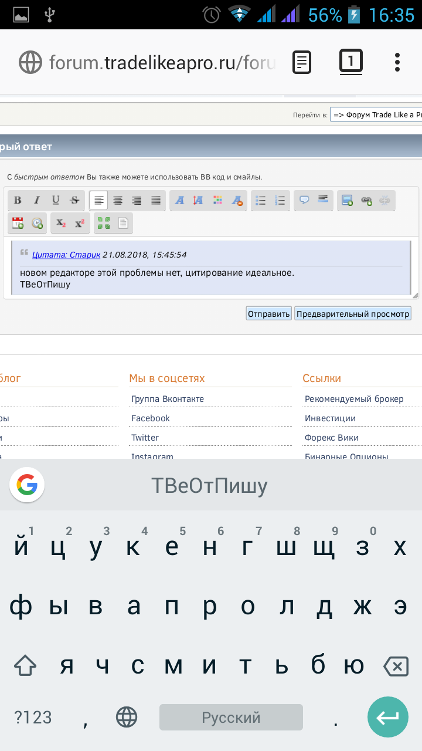
Task: Open browser three-dot menu
Action: (397, 62)
